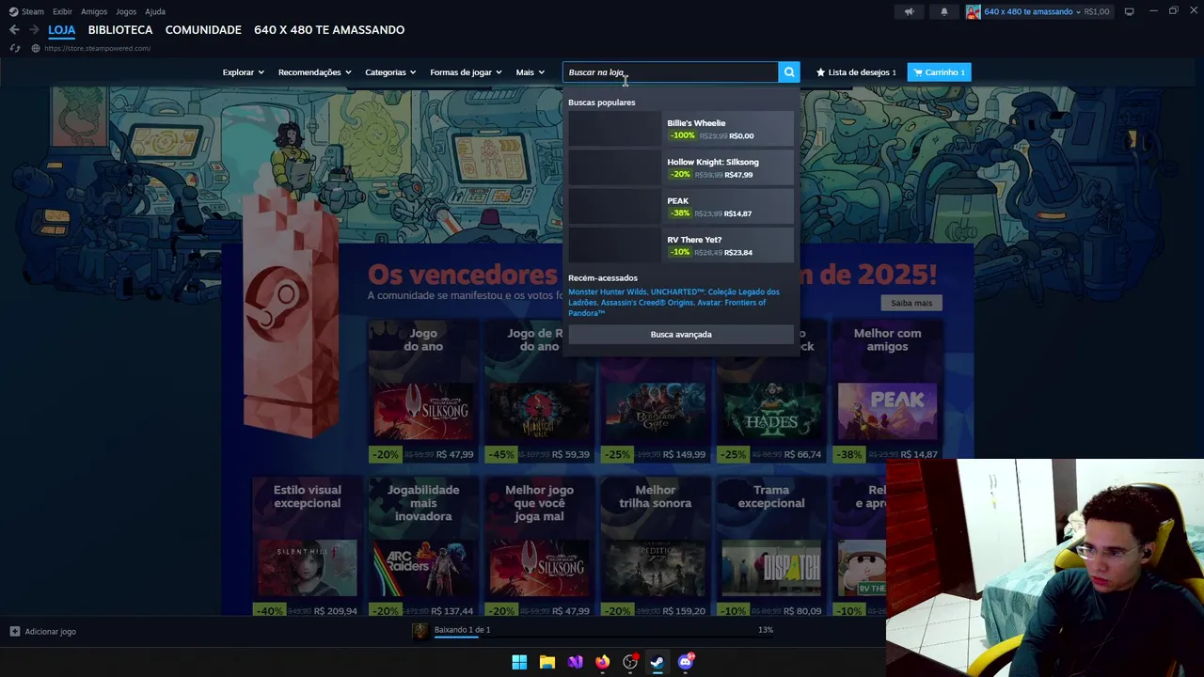
Task: Open the downloading game icon in the status bar
Action: [x=420, y=631]
